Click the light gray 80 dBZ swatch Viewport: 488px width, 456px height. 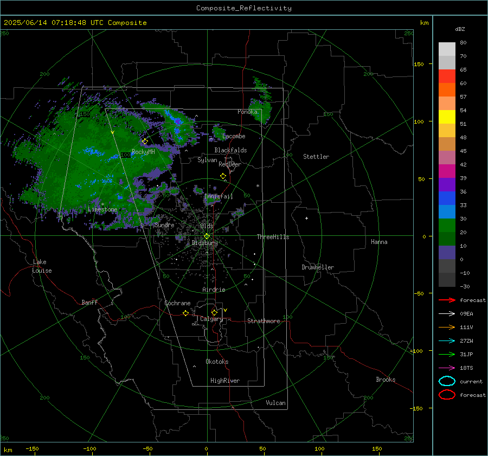pyautogui.click(x=447, y=49)
